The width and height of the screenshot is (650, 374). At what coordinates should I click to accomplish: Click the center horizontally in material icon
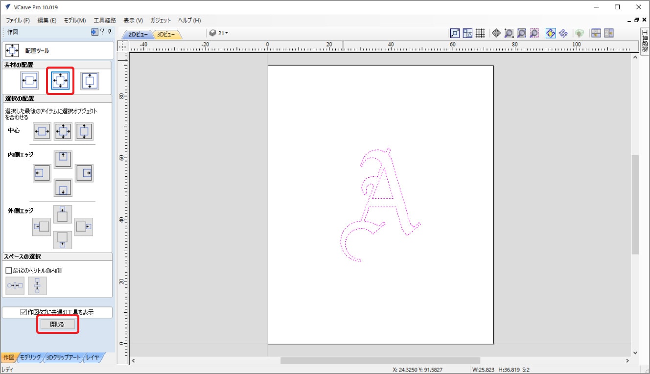coord(29,80)
